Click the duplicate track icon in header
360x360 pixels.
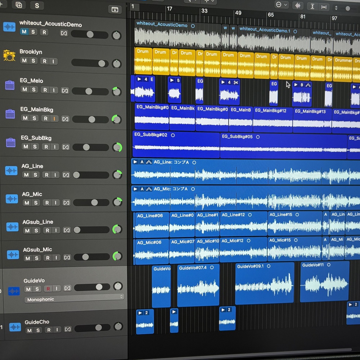point(19,5)
